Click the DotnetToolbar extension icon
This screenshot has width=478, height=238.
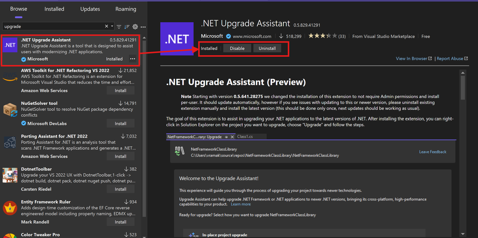pyautogui.click(x=10, y=175)
